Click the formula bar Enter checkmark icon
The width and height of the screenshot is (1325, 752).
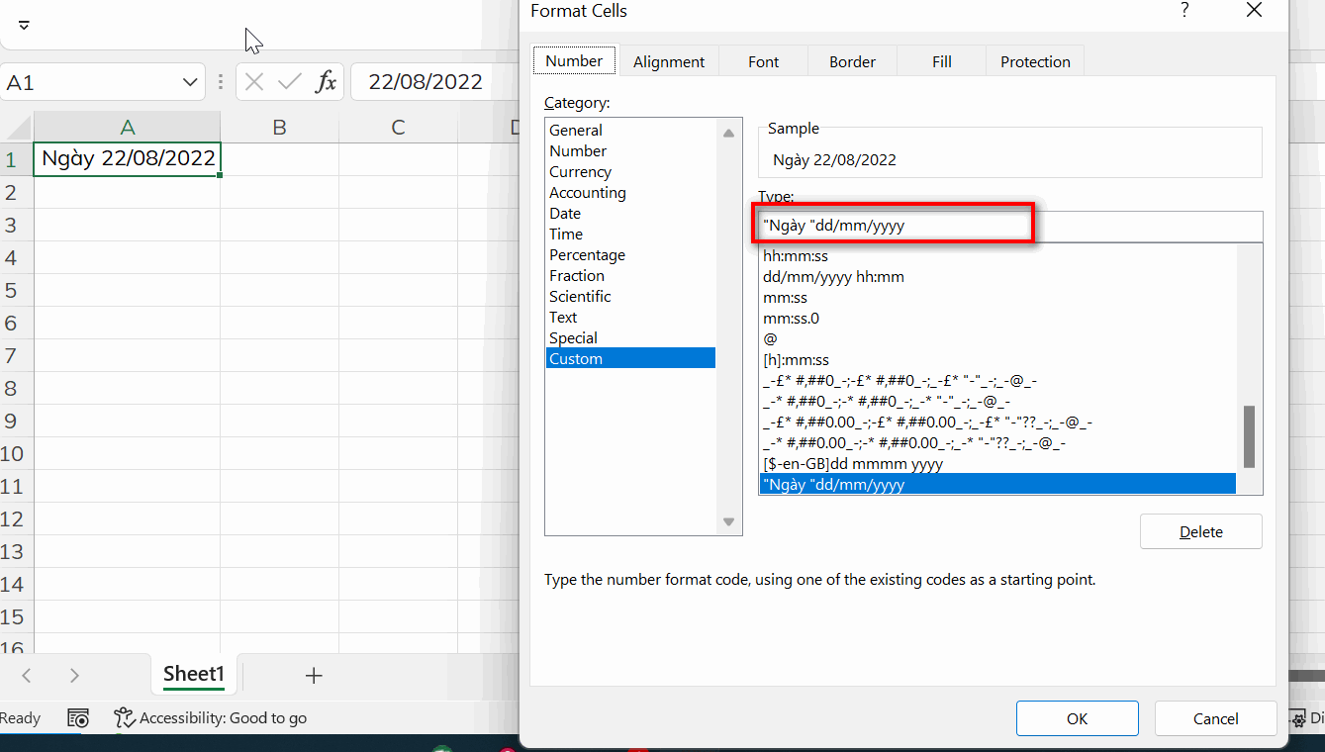pyautogui.click(x=289, y=82)
